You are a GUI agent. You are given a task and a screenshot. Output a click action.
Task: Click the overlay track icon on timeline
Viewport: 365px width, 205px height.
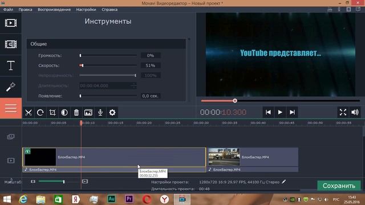tap(11, 137)
